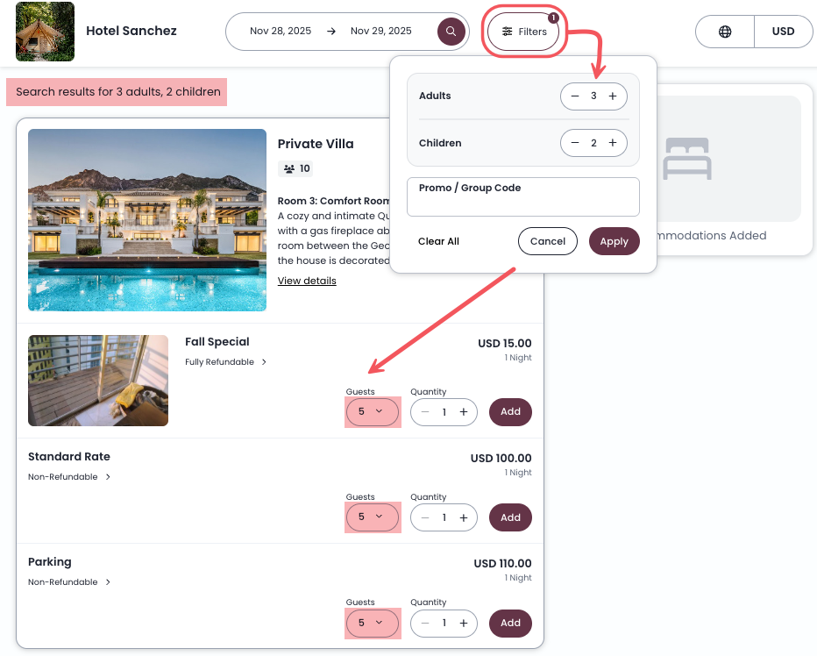The image size is (817, 656).
Task: Click the guest capacity icon on Private Villa
Action: pos(289,168)
